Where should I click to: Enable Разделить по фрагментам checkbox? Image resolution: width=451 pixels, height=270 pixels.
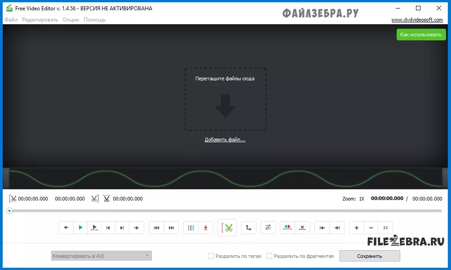pos(270,256)
